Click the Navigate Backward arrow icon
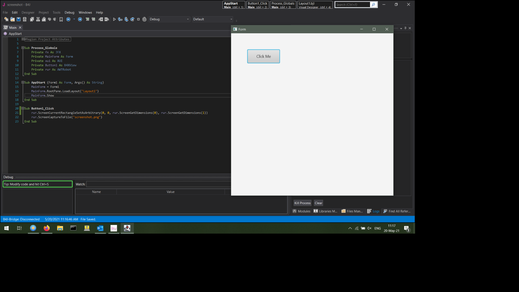This screenshot has width=519, height=292. click(68, 19)
